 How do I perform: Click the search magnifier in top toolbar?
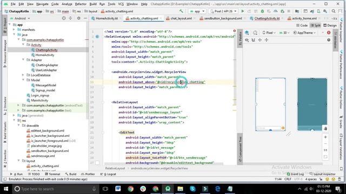coord(334,11)
